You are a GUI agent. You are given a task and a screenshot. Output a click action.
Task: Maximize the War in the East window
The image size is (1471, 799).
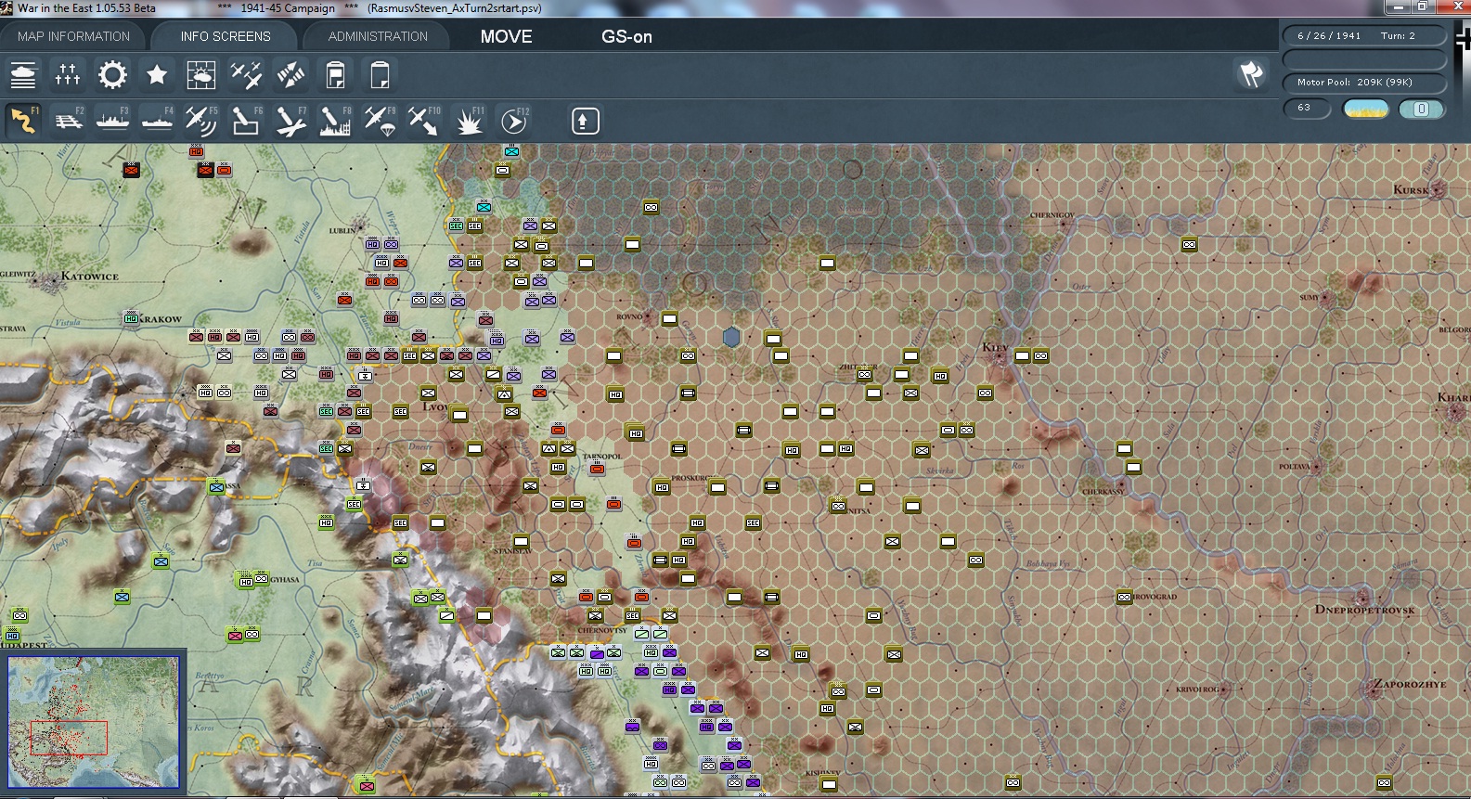[1421, 7]
